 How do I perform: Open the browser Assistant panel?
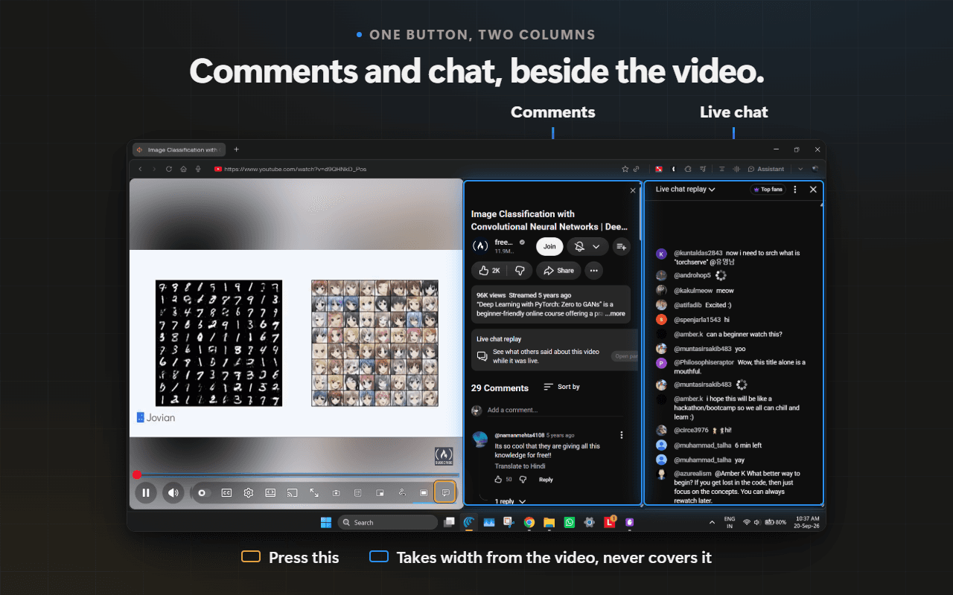click(766, 169)
